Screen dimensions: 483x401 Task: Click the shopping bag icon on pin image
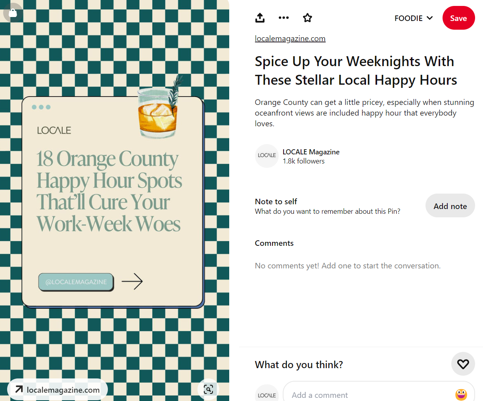point(13,13)
